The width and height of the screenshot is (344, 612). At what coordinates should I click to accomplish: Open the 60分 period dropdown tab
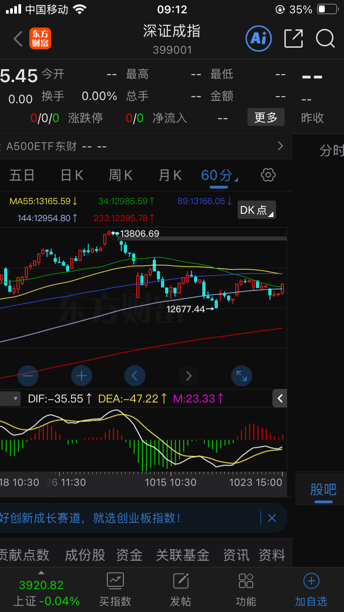(x=219, y=175)
